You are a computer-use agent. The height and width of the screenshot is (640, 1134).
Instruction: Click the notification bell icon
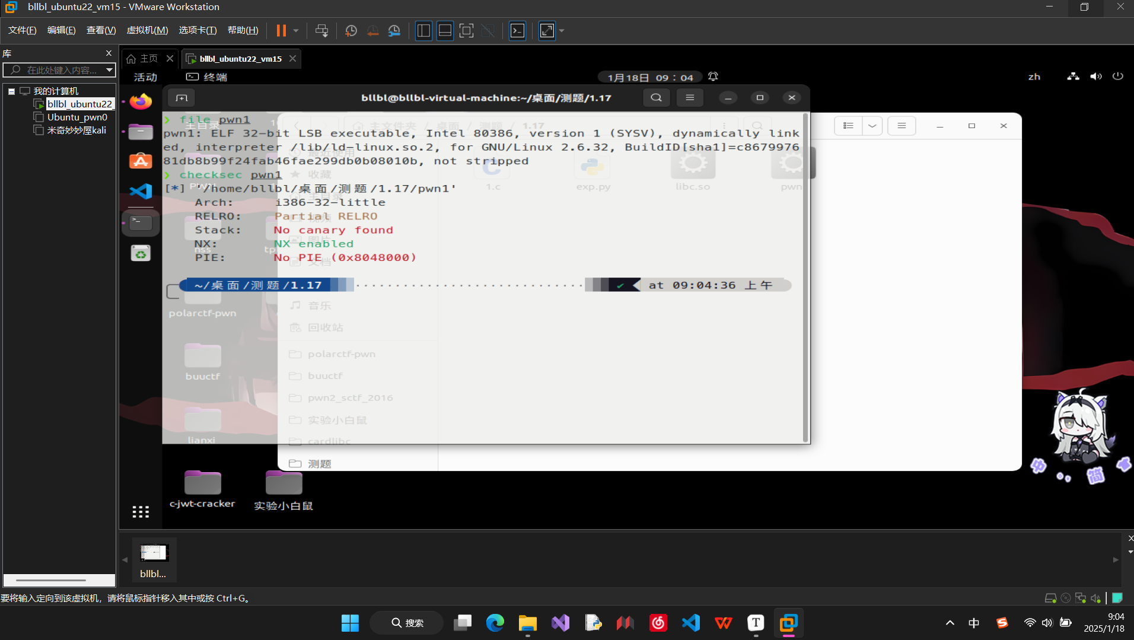713,77
